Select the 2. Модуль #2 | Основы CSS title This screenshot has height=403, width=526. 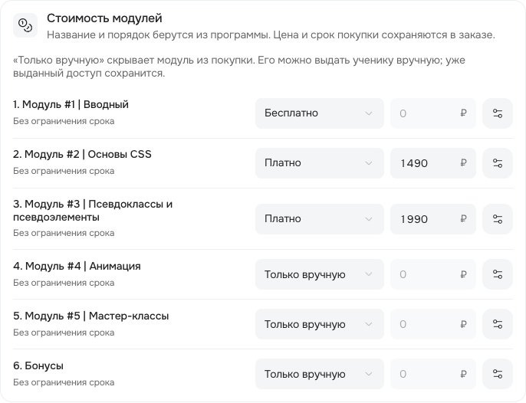[82, 154]
